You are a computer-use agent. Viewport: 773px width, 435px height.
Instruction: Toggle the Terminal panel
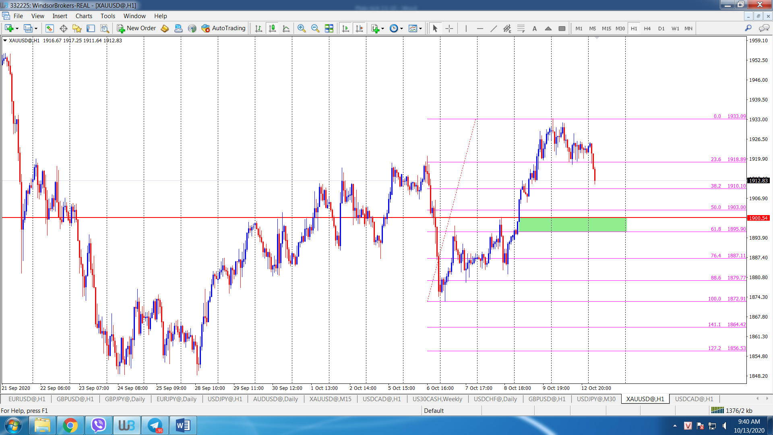(91, 28)
